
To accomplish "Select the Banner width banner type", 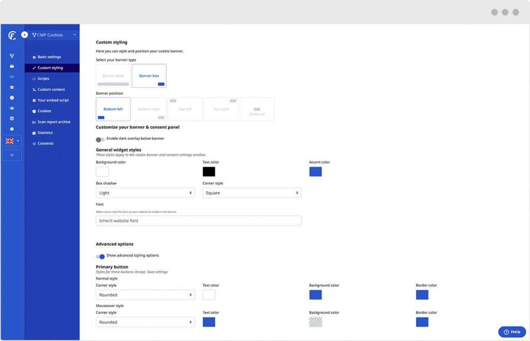I will 112,76.
